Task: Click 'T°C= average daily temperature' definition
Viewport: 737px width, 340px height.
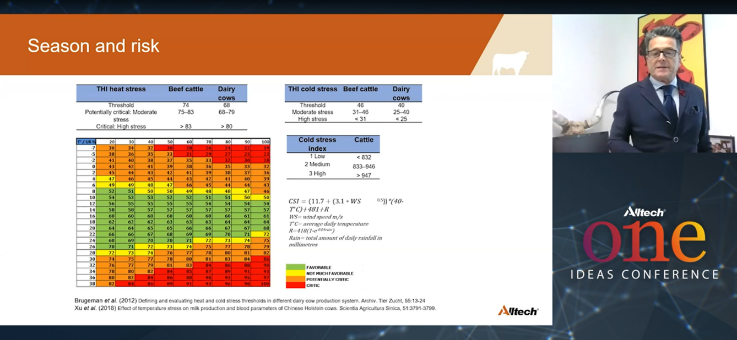Action: (x=328, y=224)
